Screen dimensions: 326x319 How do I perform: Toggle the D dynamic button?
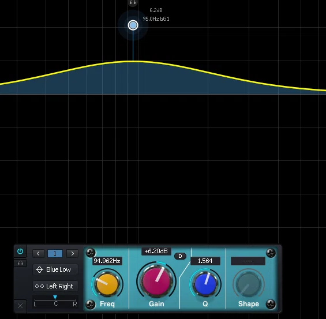coord(180,256)
